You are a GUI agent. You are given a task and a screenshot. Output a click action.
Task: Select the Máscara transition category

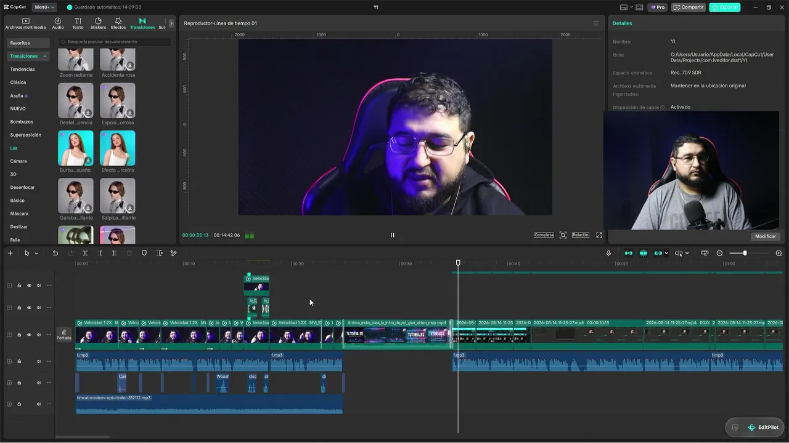(x=19, y=214)
